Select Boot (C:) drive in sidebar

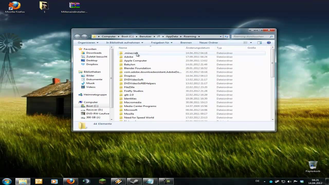92,106
